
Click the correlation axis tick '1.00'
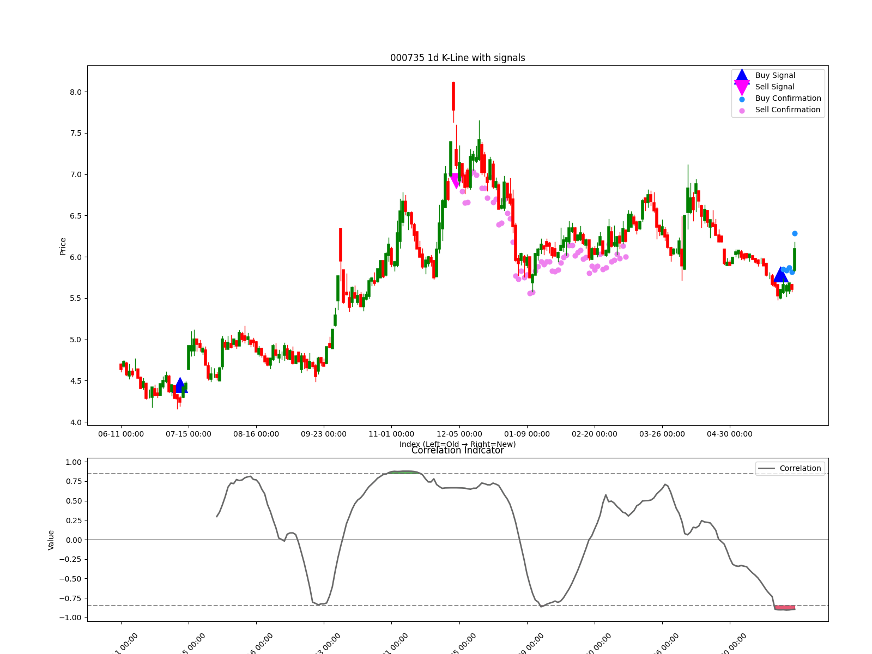coord(74,462)
